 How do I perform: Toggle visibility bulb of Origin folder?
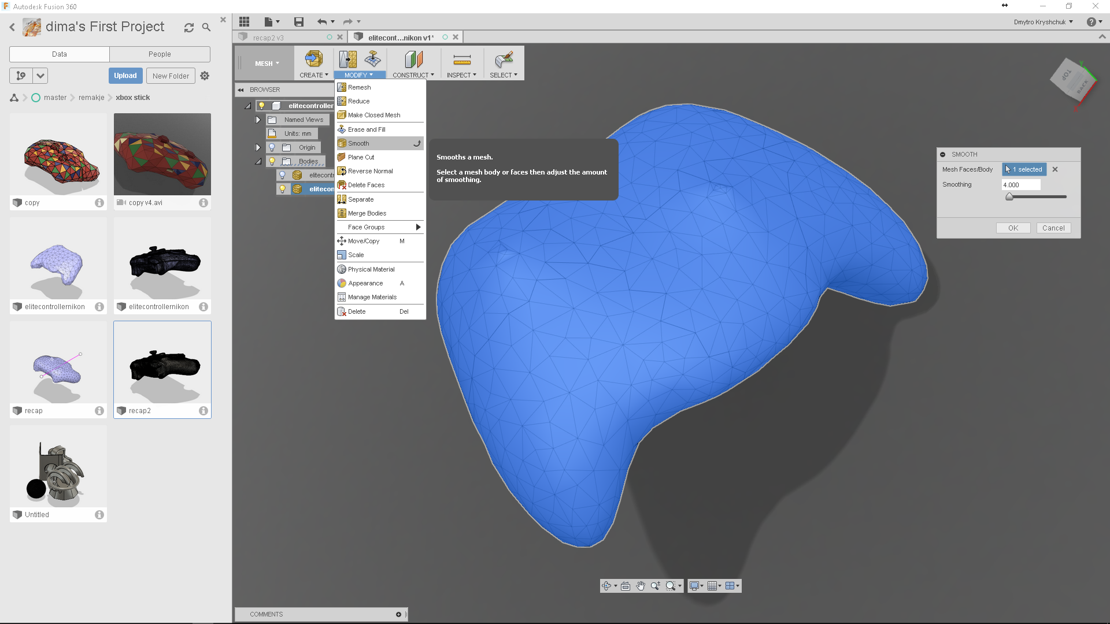272,147
